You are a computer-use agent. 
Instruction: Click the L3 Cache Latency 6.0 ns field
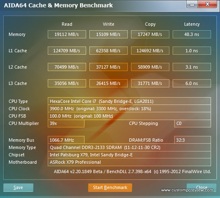click(x=192, y=83)
